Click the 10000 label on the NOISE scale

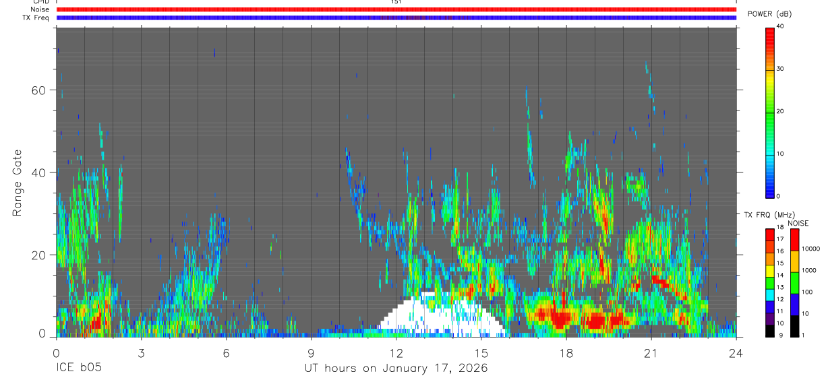tap(810, 249)
